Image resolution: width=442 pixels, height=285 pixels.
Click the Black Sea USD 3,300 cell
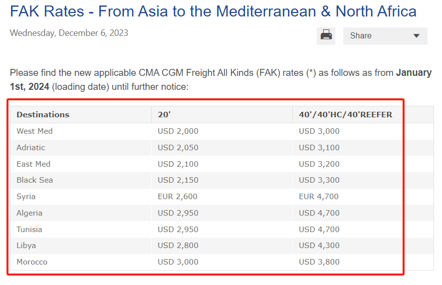click(x=319, y=180)
